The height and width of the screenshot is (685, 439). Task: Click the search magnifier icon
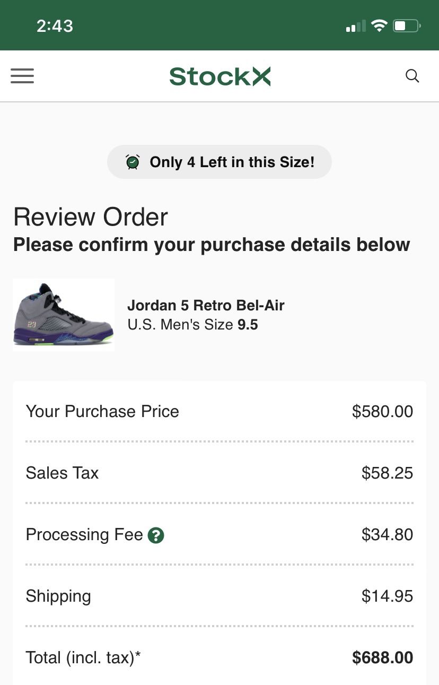point(412,76)
